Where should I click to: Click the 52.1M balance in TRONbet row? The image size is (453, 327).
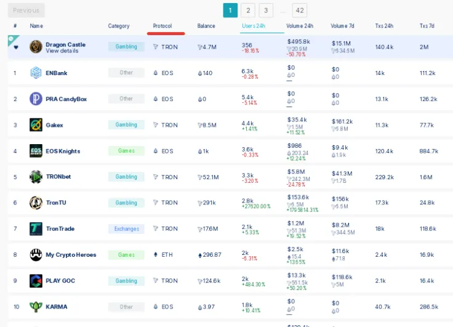click(208, 177)
